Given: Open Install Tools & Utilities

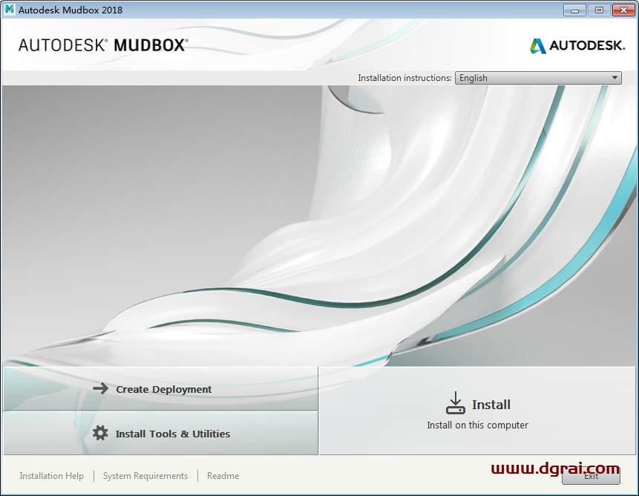Looking at the screenshot, I should [160, 433].
